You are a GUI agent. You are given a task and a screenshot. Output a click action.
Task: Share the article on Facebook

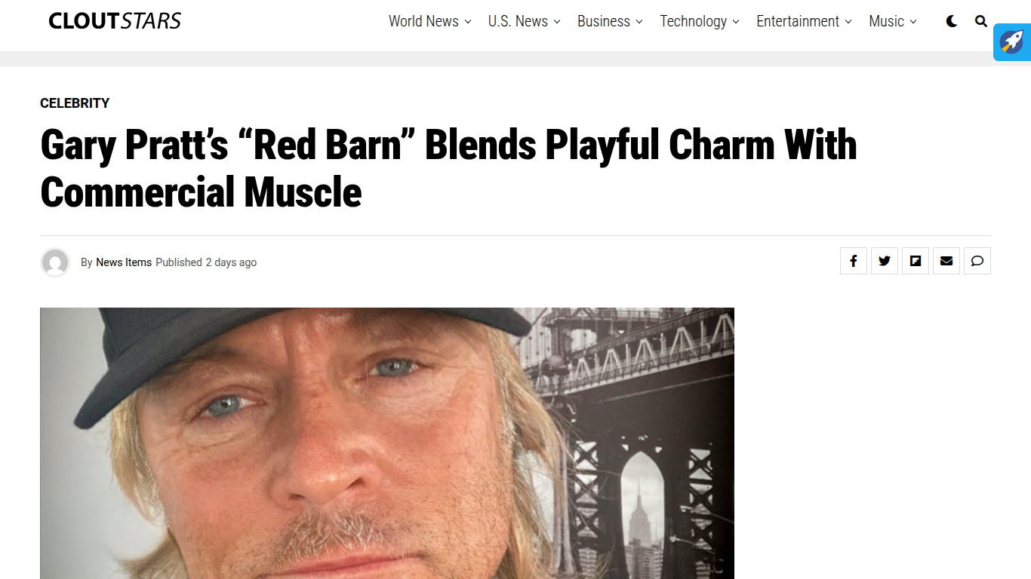tap(854, 261)
